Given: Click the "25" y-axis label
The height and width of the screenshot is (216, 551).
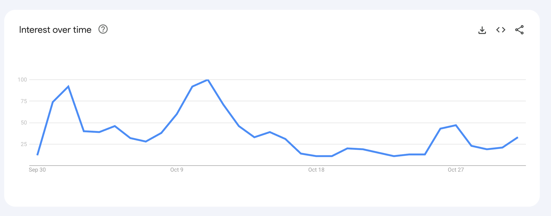Looking at the screenshot, I should click(x=24, y=144).
